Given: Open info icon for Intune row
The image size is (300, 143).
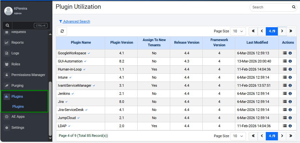Looking at the screenshot, I should tap(290, 77).
